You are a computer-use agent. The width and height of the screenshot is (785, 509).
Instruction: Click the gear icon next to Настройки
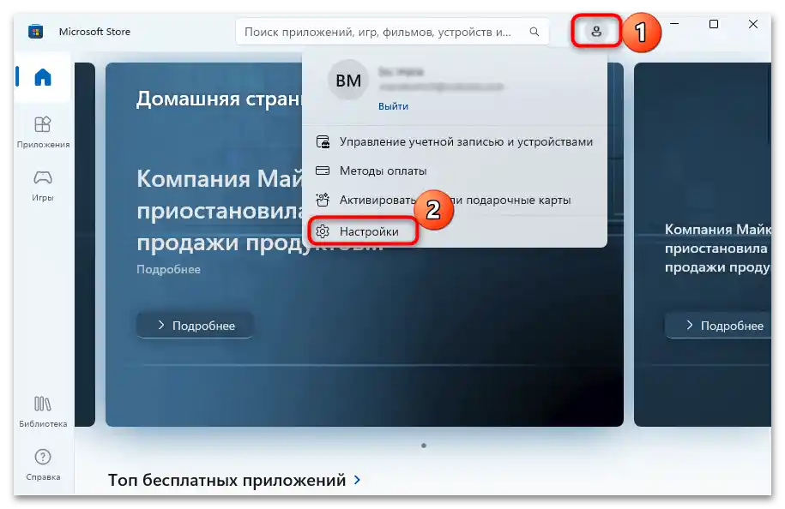tap(323, 230)
